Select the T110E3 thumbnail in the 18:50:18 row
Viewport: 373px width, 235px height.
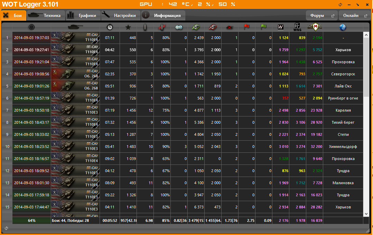75,110
